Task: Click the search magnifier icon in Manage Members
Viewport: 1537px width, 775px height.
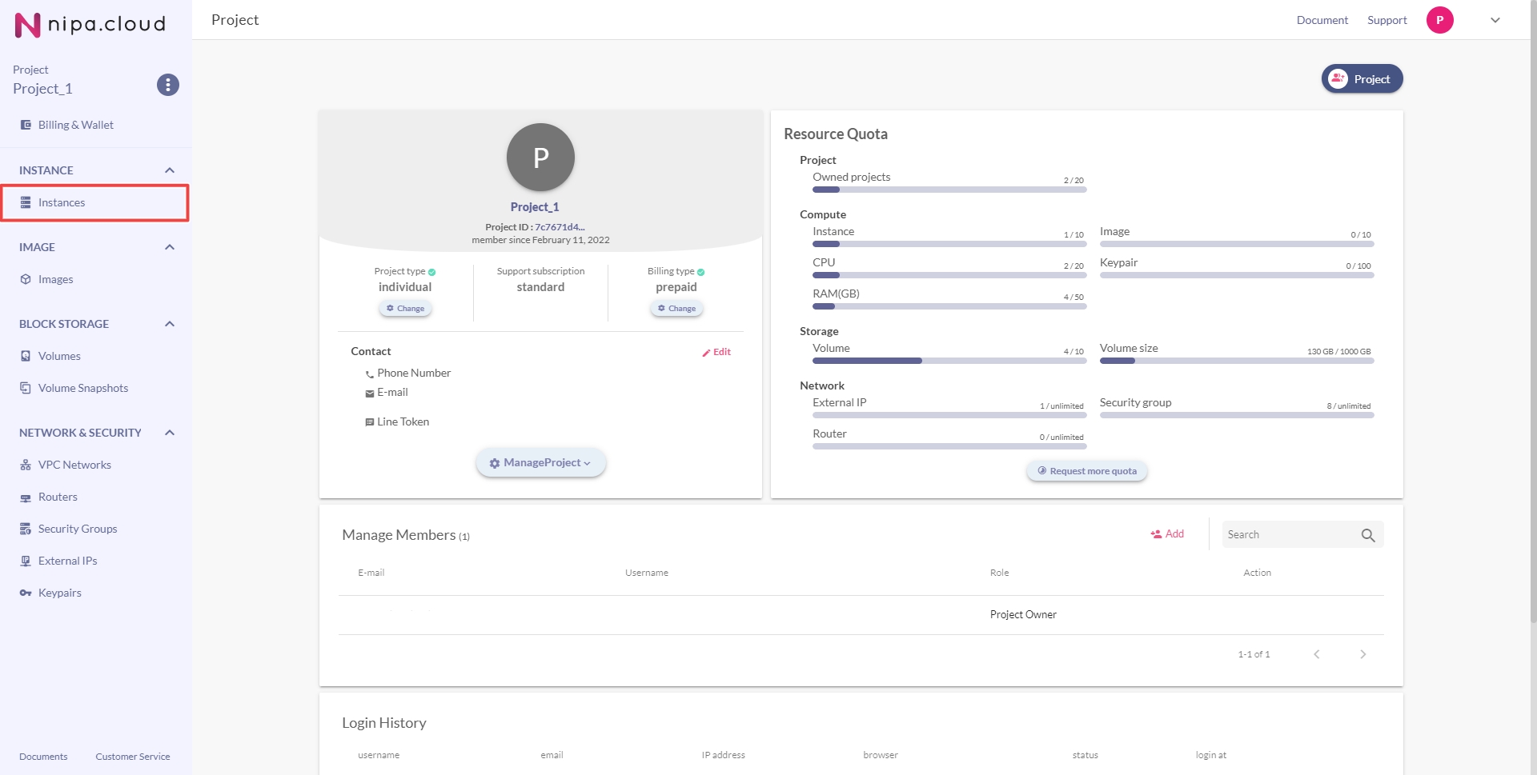Action: click(x=1367, y=535)
